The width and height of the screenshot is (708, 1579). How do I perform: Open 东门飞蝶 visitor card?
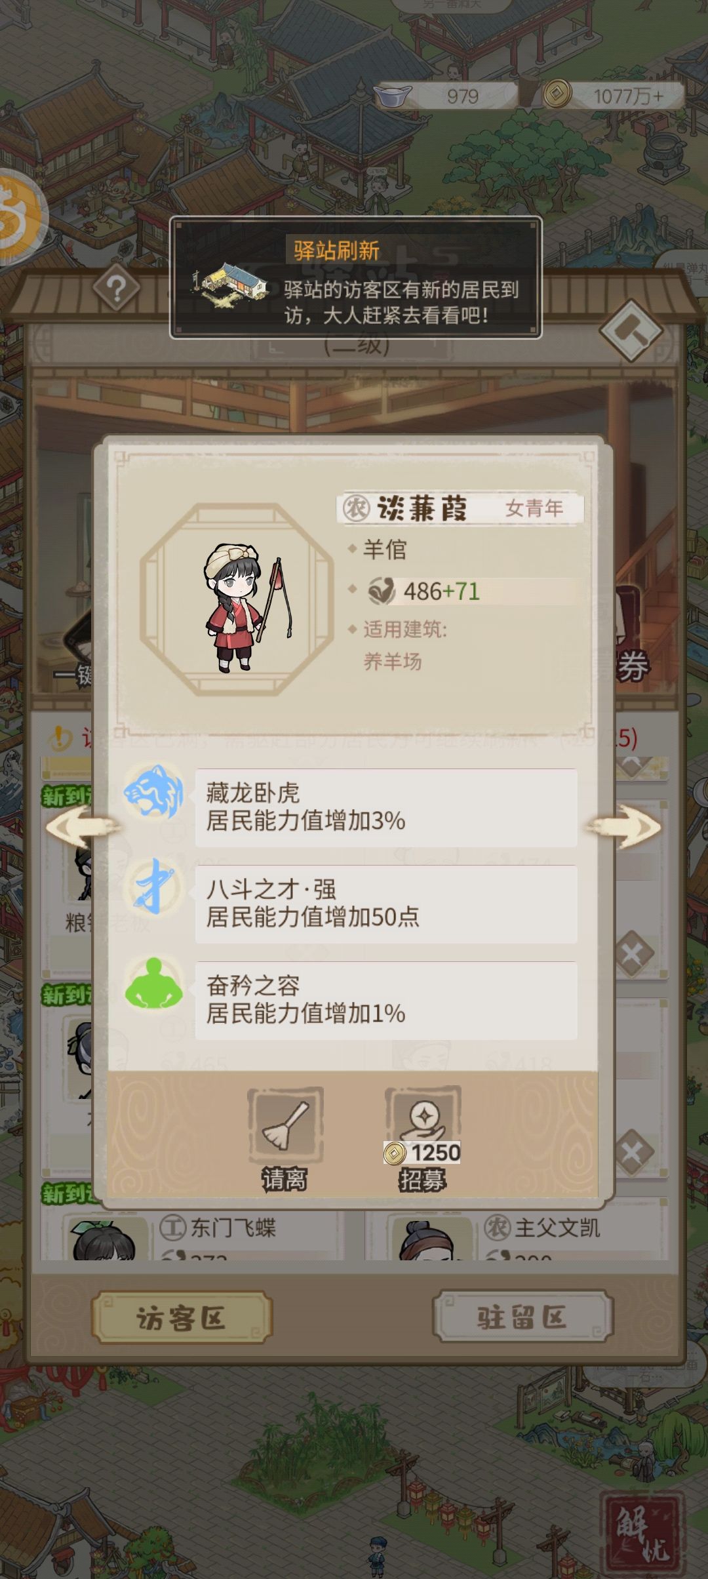coord(193,1235)
